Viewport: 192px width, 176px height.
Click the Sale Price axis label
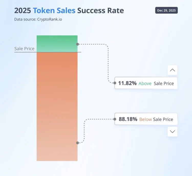click(24, 49)
